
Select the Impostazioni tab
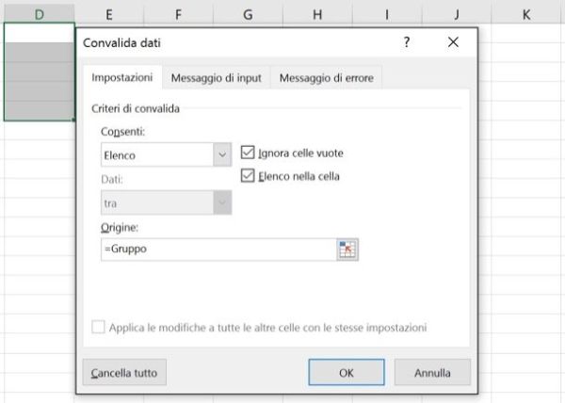coord(121,78)
